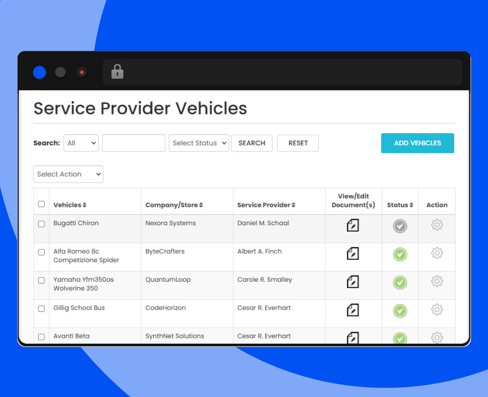
Task: Open document editor for Bugatti Chiron
Action: [x=353, y=225]
